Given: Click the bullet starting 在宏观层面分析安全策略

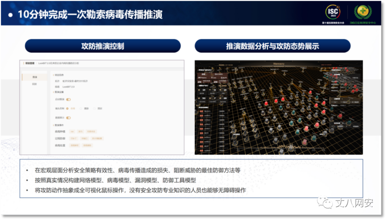Looking at the screenshot, I should [137, 170].
